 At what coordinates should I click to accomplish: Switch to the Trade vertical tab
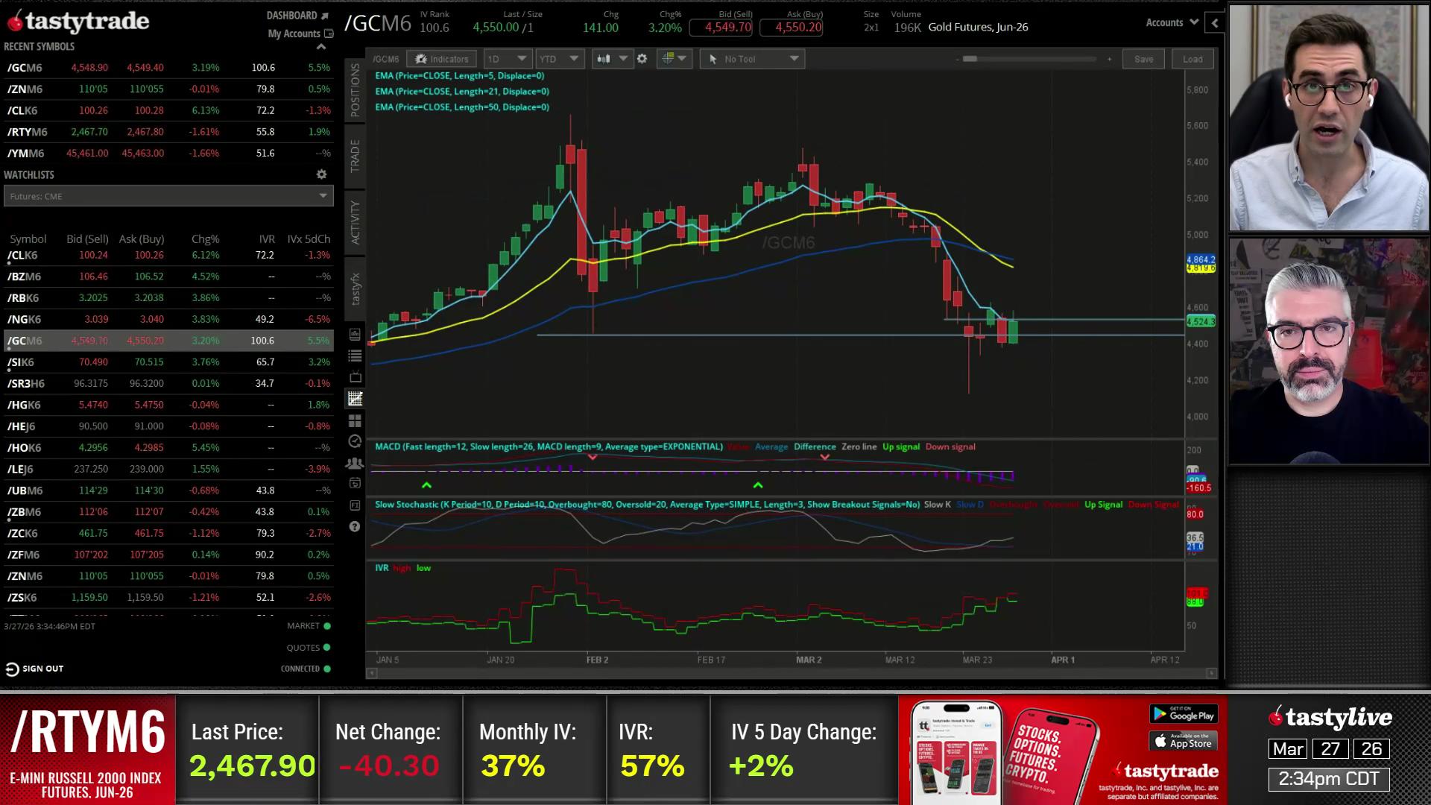pos(355,155)
